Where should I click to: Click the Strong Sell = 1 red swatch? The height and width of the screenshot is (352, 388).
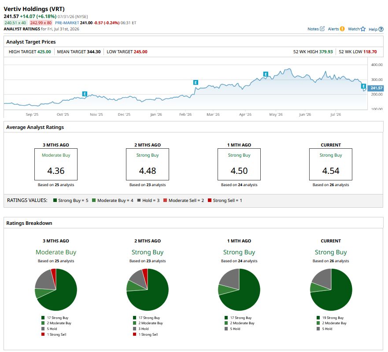coord(210,200)
